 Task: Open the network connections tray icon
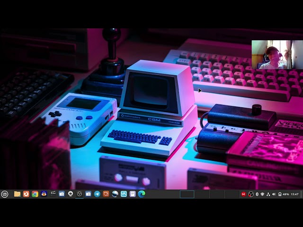268,194
